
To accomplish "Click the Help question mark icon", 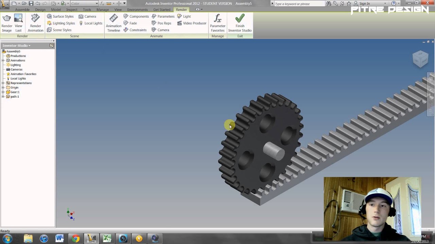I will pos(394,3).
